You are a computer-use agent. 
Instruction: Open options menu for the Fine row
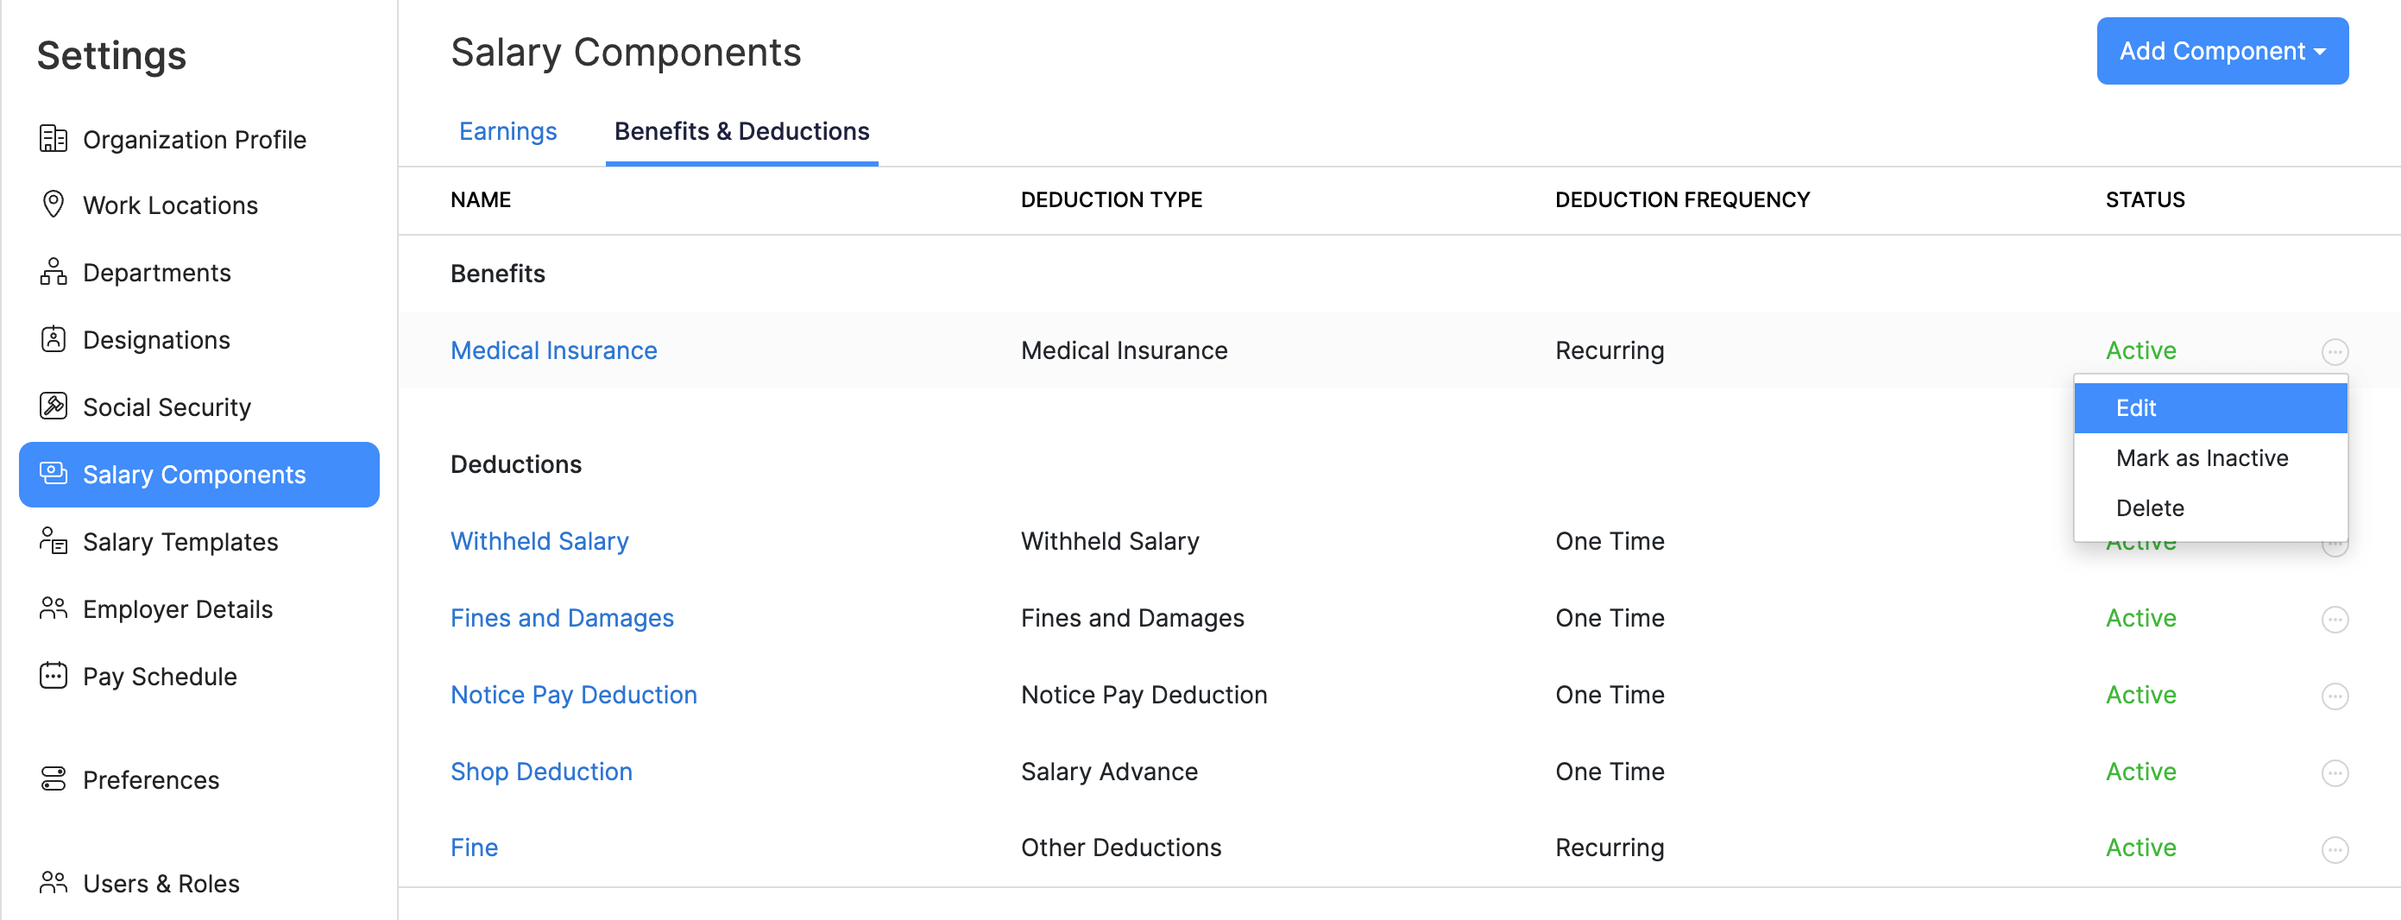coord(2335,848)
